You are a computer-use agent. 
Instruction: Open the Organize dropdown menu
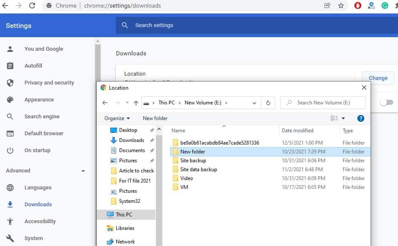[117, 118]
